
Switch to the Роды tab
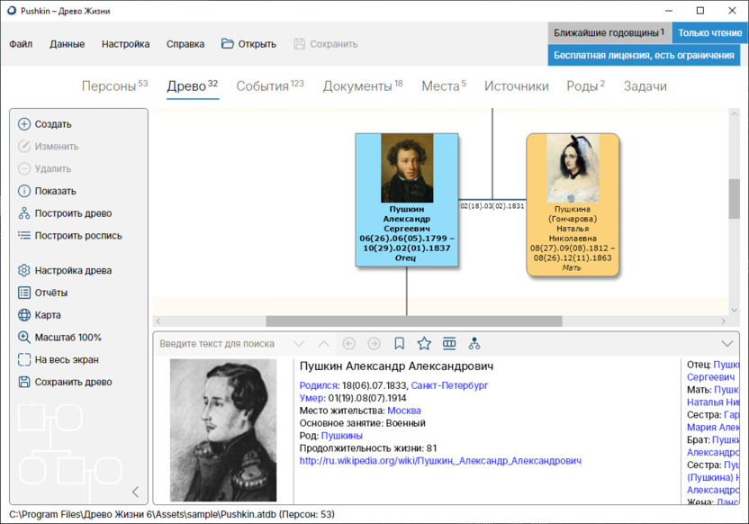[x=586, y=86]
